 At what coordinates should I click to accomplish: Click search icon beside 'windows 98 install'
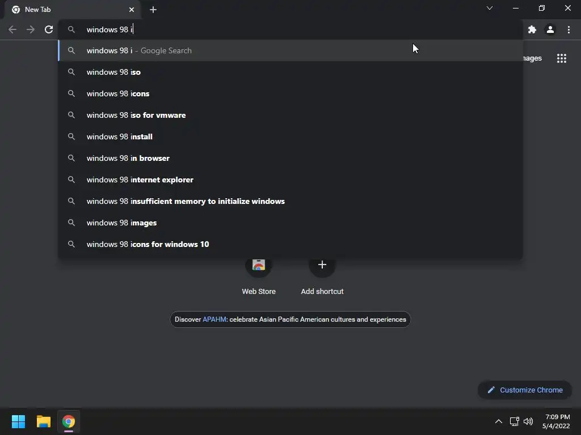click(71, 137)
